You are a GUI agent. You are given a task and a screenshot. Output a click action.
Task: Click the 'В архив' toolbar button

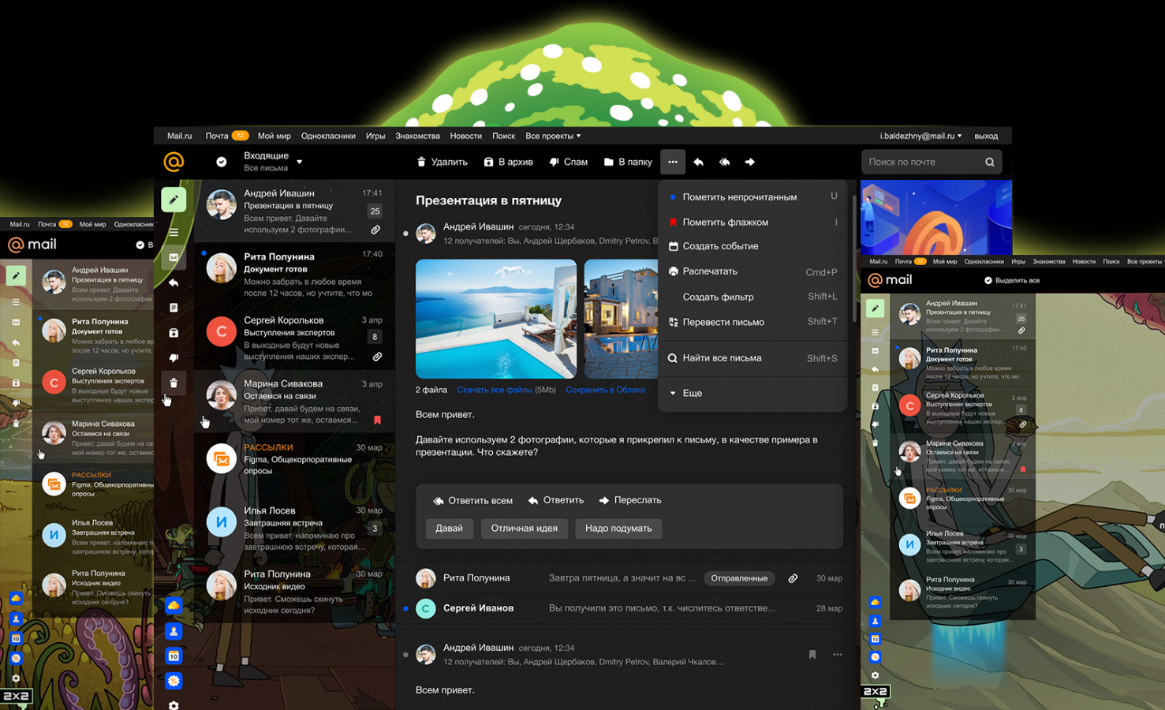[x=508, y=162]
